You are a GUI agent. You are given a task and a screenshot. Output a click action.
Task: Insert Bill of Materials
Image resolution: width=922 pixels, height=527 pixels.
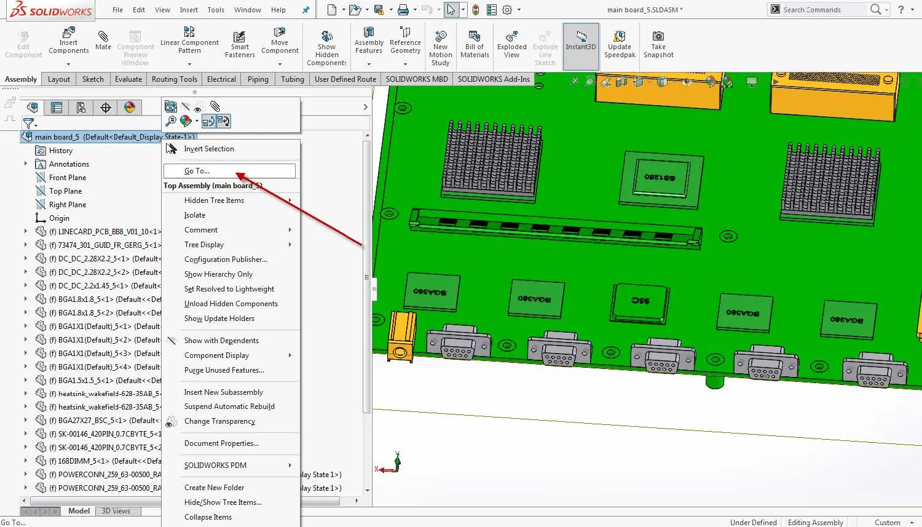475,44
